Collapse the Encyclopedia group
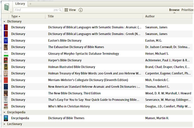This screenshot has width=194, height=128. tap(4, 113)
